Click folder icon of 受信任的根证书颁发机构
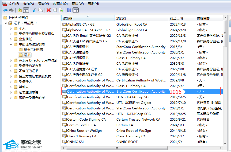 pyautogui.click(x=16, y=34)
